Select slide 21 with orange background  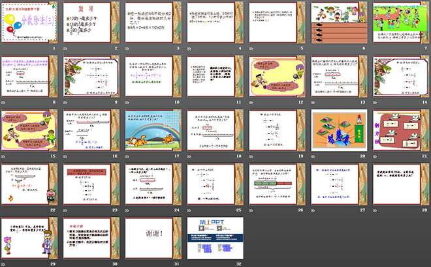tap(398, 131)
